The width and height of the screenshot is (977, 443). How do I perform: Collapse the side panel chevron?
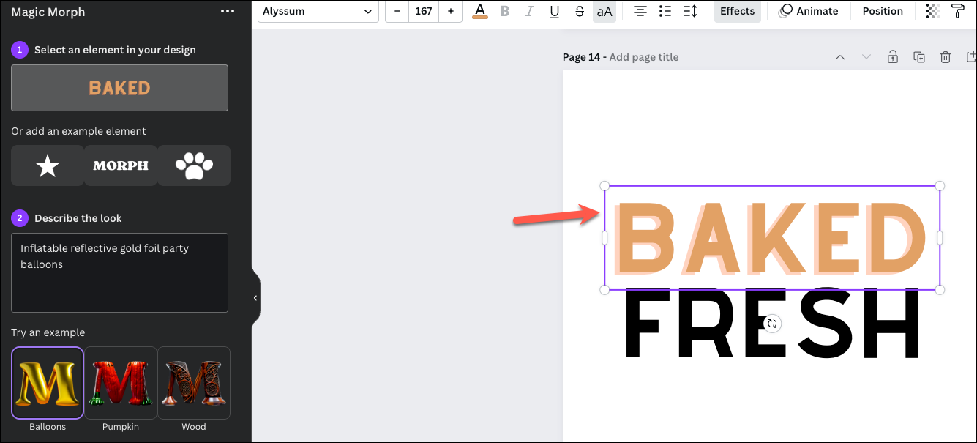[255, 298]
